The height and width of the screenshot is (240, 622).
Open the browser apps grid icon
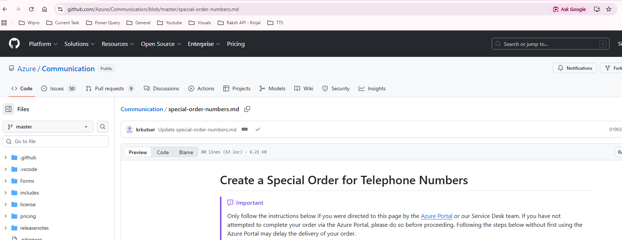tap(4, 23)
